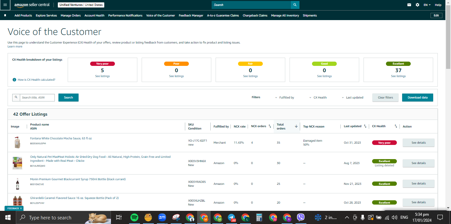Sort by CX Health arrows icon
This screenshot has width=451, height=224.
pos(395,126)
